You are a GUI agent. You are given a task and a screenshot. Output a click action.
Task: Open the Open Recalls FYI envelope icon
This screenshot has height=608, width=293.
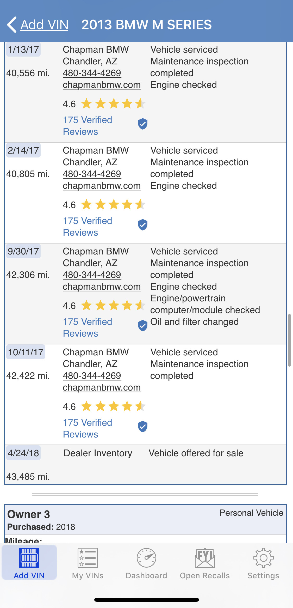205,558
